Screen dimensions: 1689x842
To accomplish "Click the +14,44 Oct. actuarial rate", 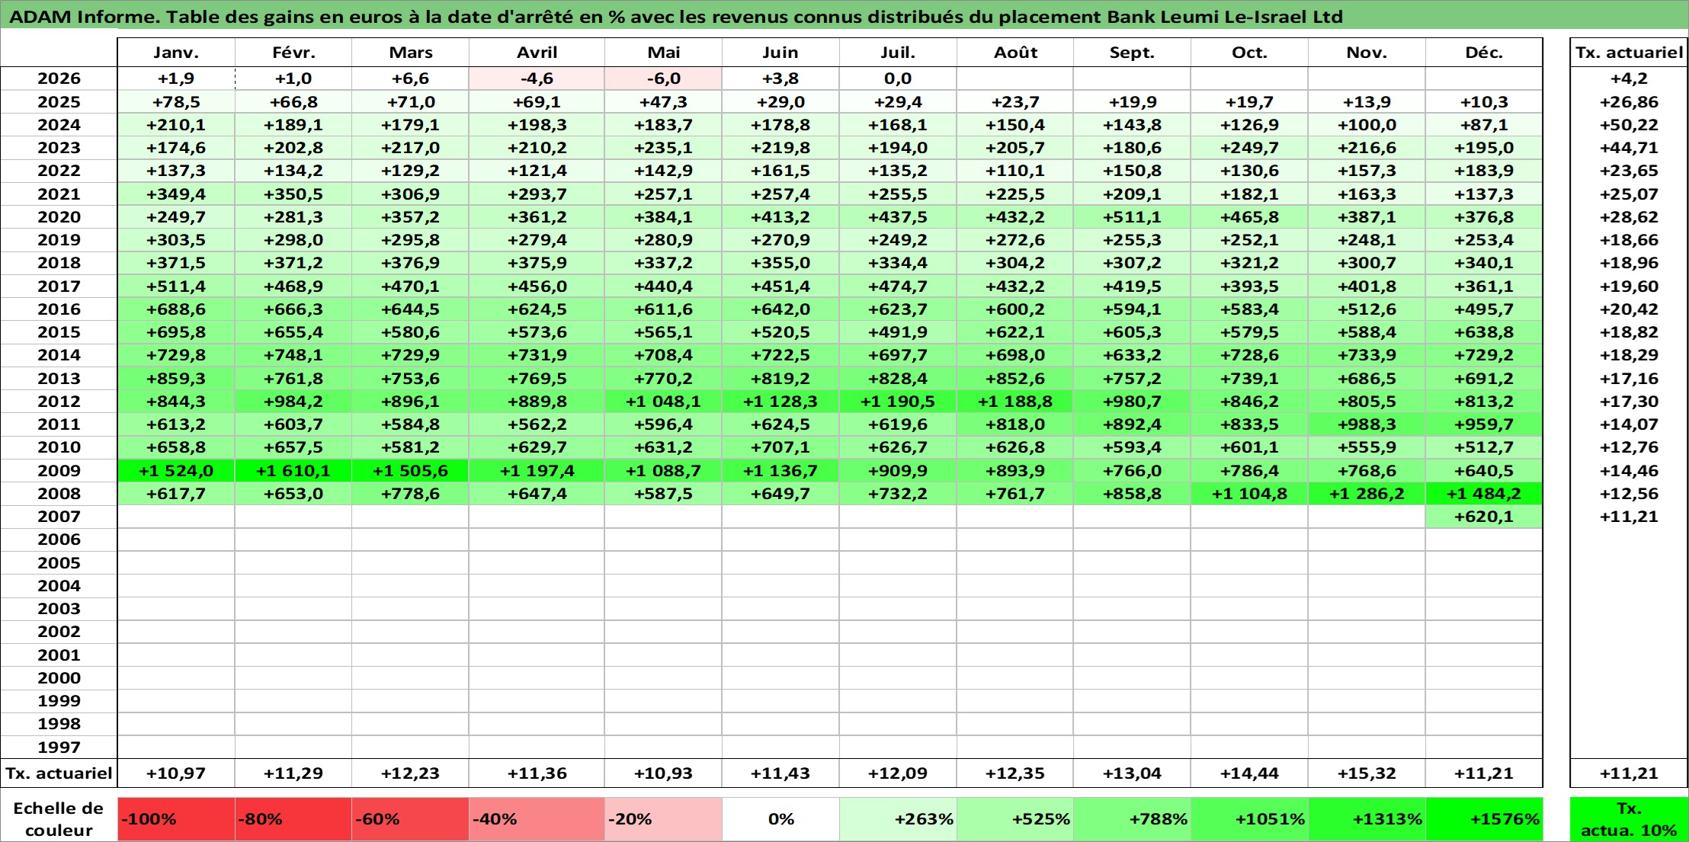I will point(1249,773).
